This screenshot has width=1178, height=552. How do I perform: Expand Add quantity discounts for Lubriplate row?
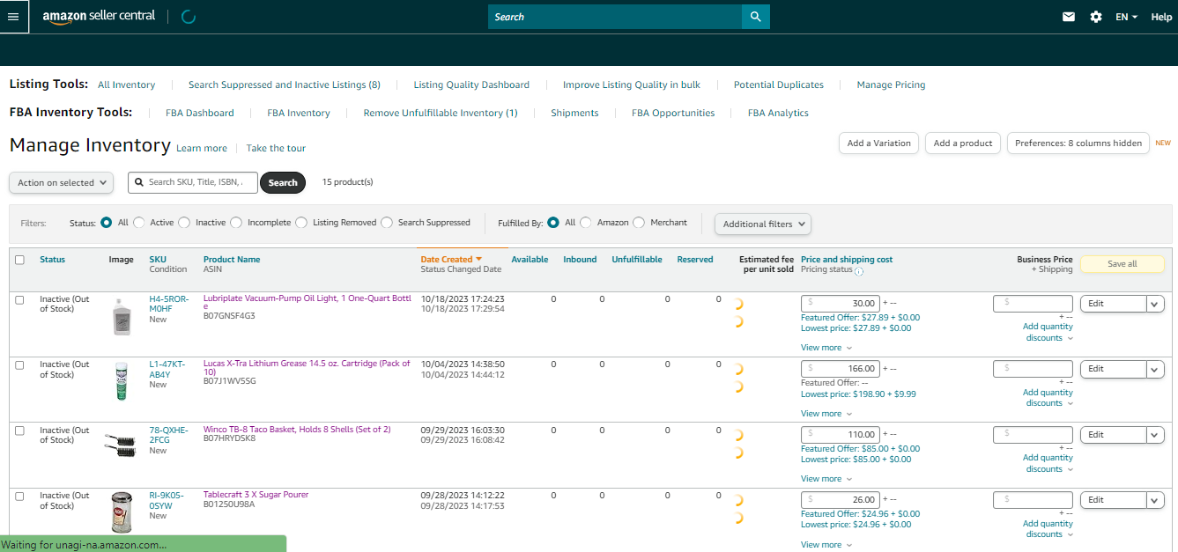point(1048,332)
